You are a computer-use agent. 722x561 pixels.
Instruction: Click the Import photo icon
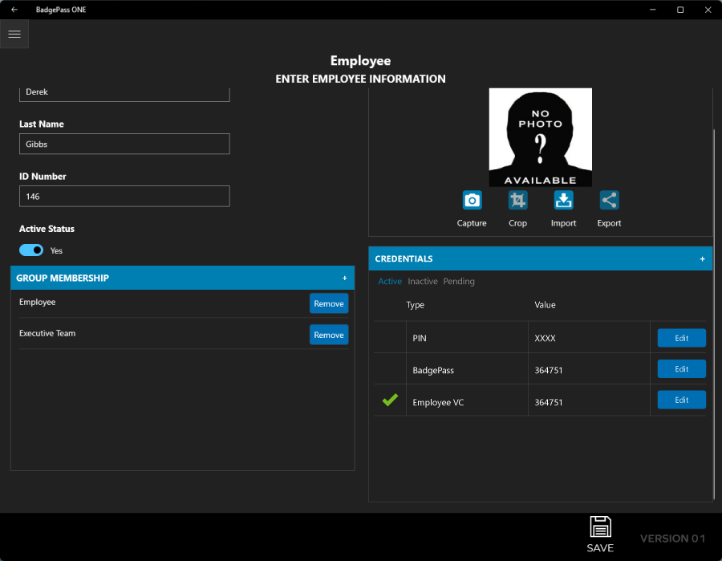563,201
